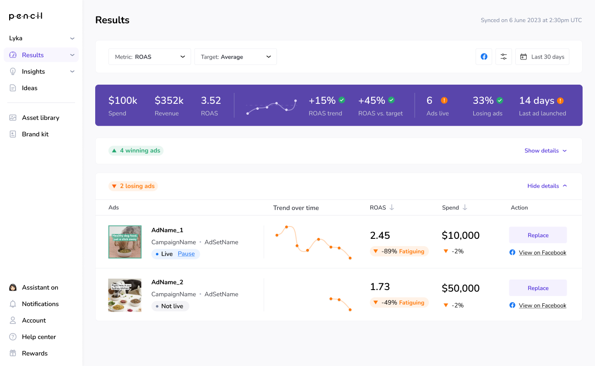The image size is (595, 366).
Task: Click Facebook icon in AdName_2 row
Action: [x=513, y=305]
